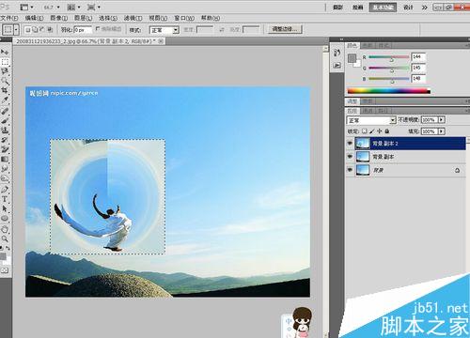Image resolution: width=470 pixels, height=338 pixels.
Task: Select the Eraser tool
Action: pyautogui.click(x=5, y=149)
